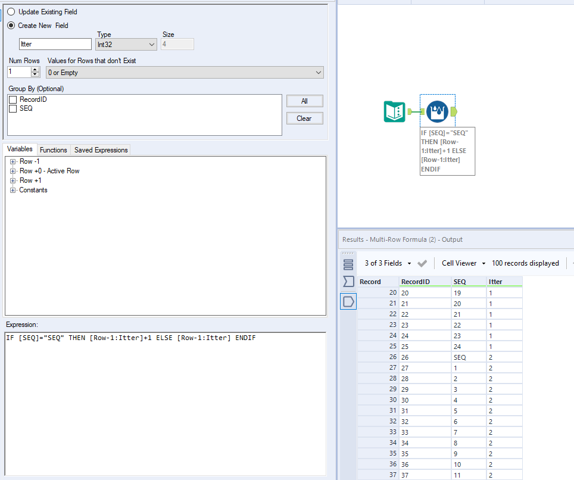This screenshot has width=574, height=480.
Task: Click the checkmark apply-fields icon
Action: click(x=422, y=263)
